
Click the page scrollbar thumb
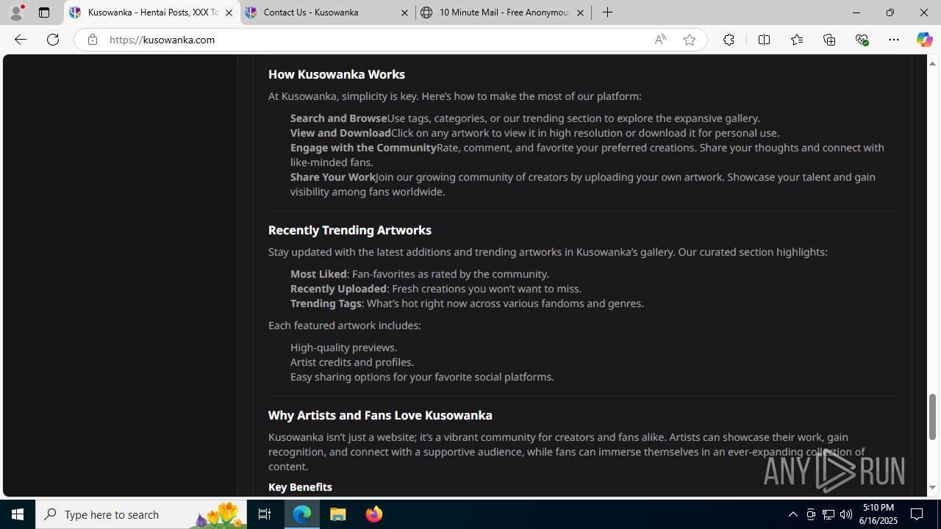pos(932,416)
